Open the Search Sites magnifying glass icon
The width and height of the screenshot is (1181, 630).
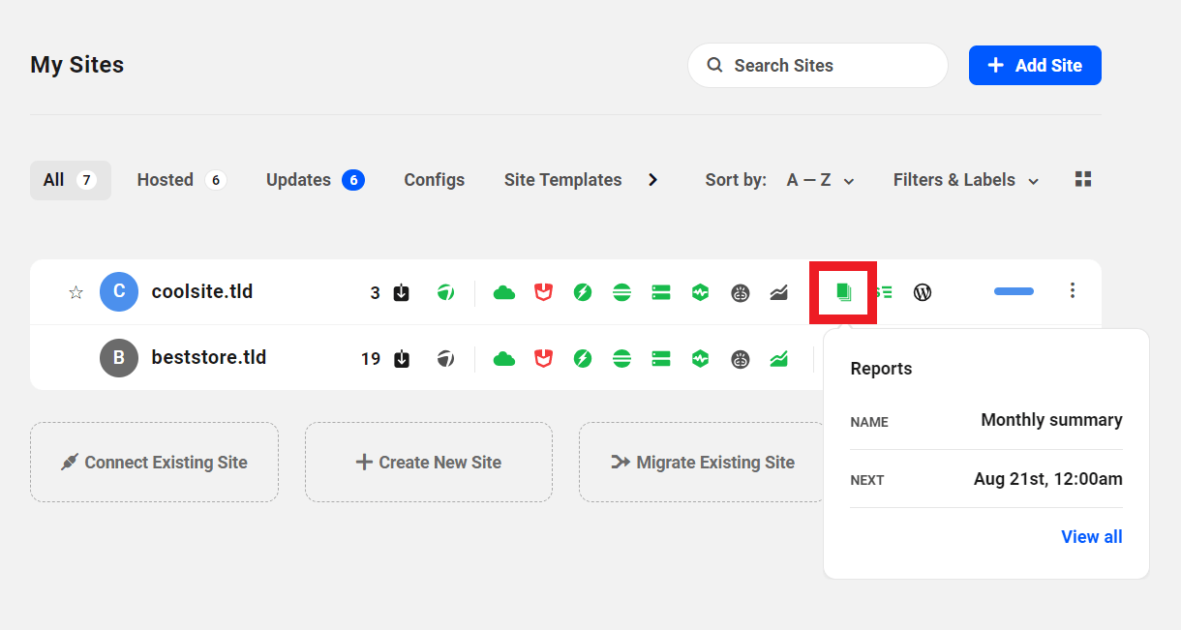click(714, 65)
